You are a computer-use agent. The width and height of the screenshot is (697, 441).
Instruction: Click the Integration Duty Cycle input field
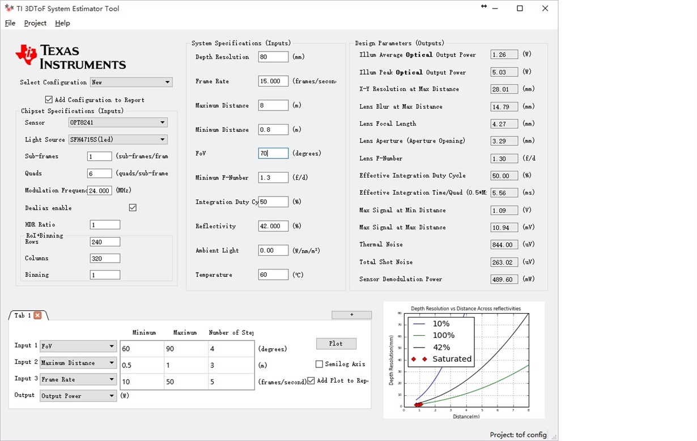point(273,202)
